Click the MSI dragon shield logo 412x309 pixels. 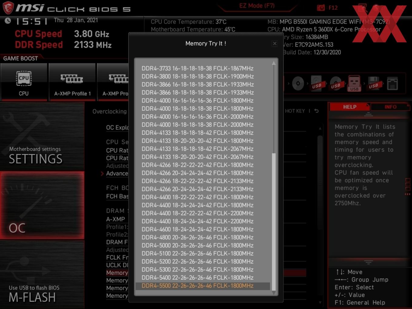click(x=8, y=8)
